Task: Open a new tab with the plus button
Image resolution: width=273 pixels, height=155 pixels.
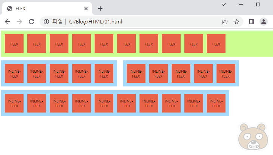Action: tap(100, 9)
